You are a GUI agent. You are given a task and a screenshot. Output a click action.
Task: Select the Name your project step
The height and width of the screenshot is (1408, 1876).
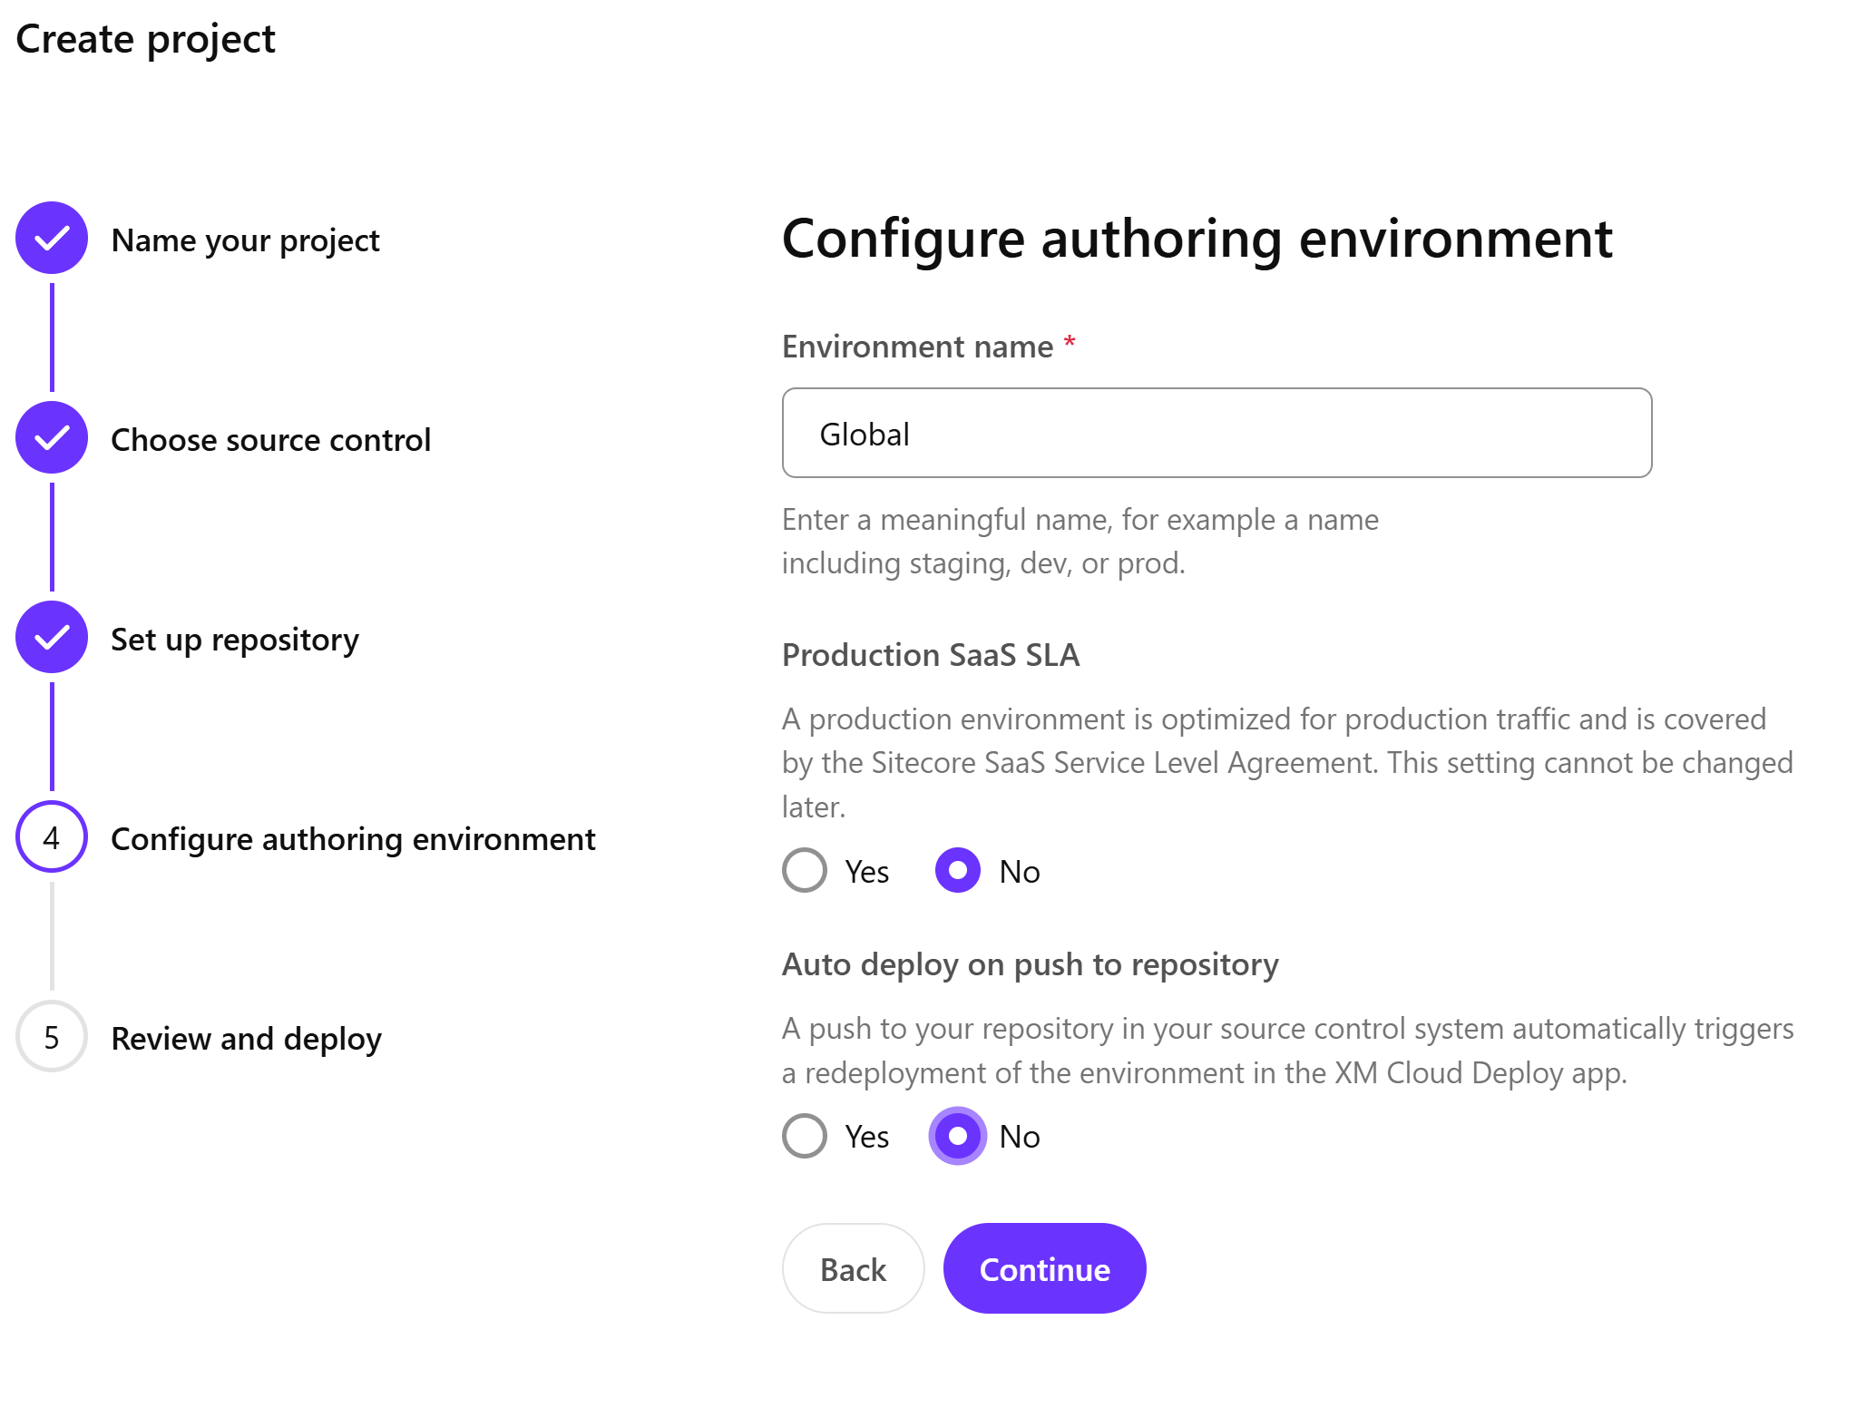coord(245,240)
